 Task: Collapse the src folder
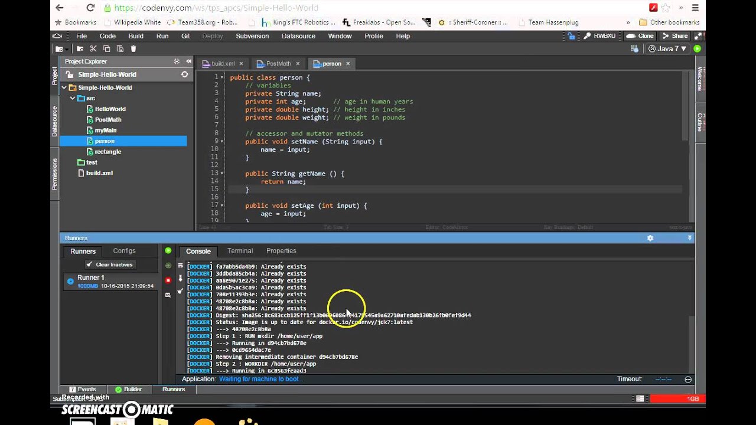(x=72, y=98)
